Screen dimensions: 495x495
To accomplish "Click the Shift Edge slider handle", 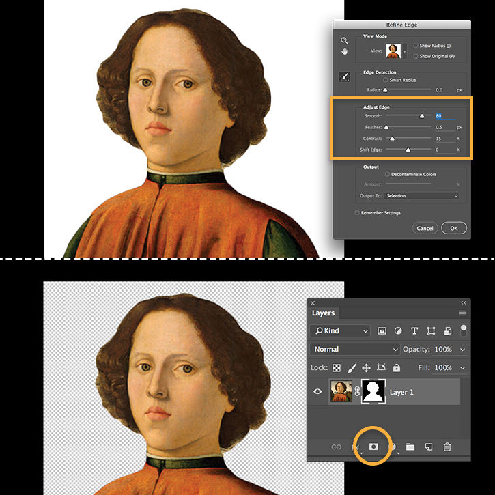I will tap(408, 150).
